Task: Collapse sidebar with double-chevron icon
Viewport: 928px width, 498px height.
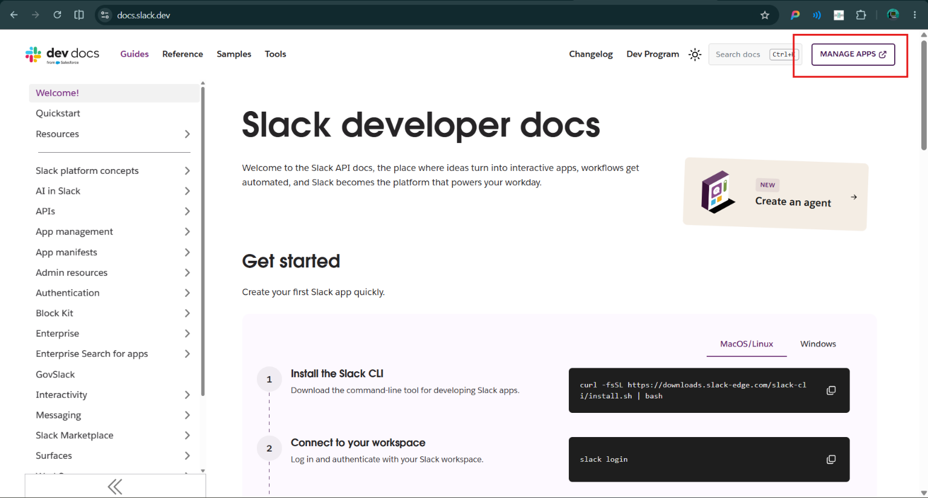Action: point(115,487)
